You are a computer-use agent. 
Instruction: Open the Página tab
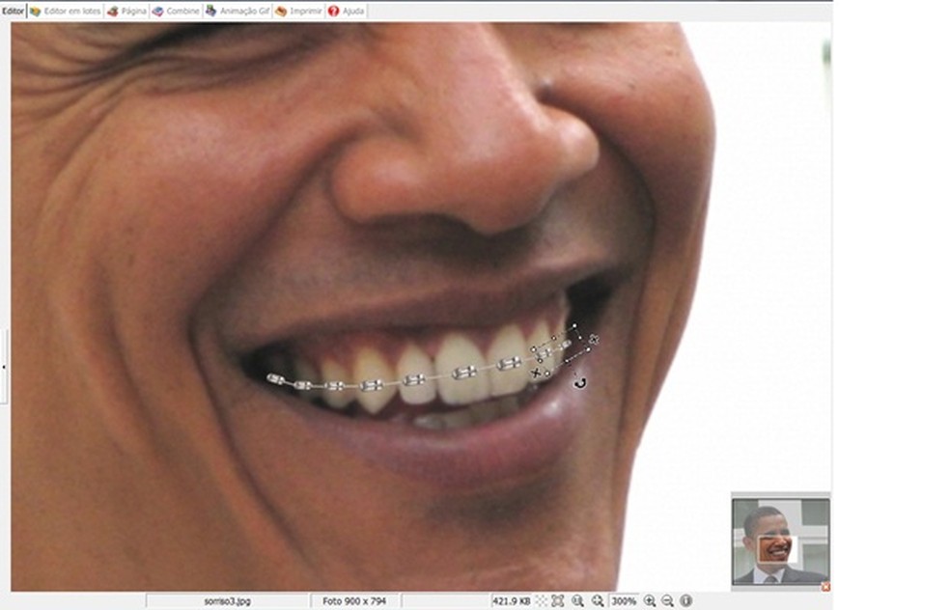pos(126,11)
